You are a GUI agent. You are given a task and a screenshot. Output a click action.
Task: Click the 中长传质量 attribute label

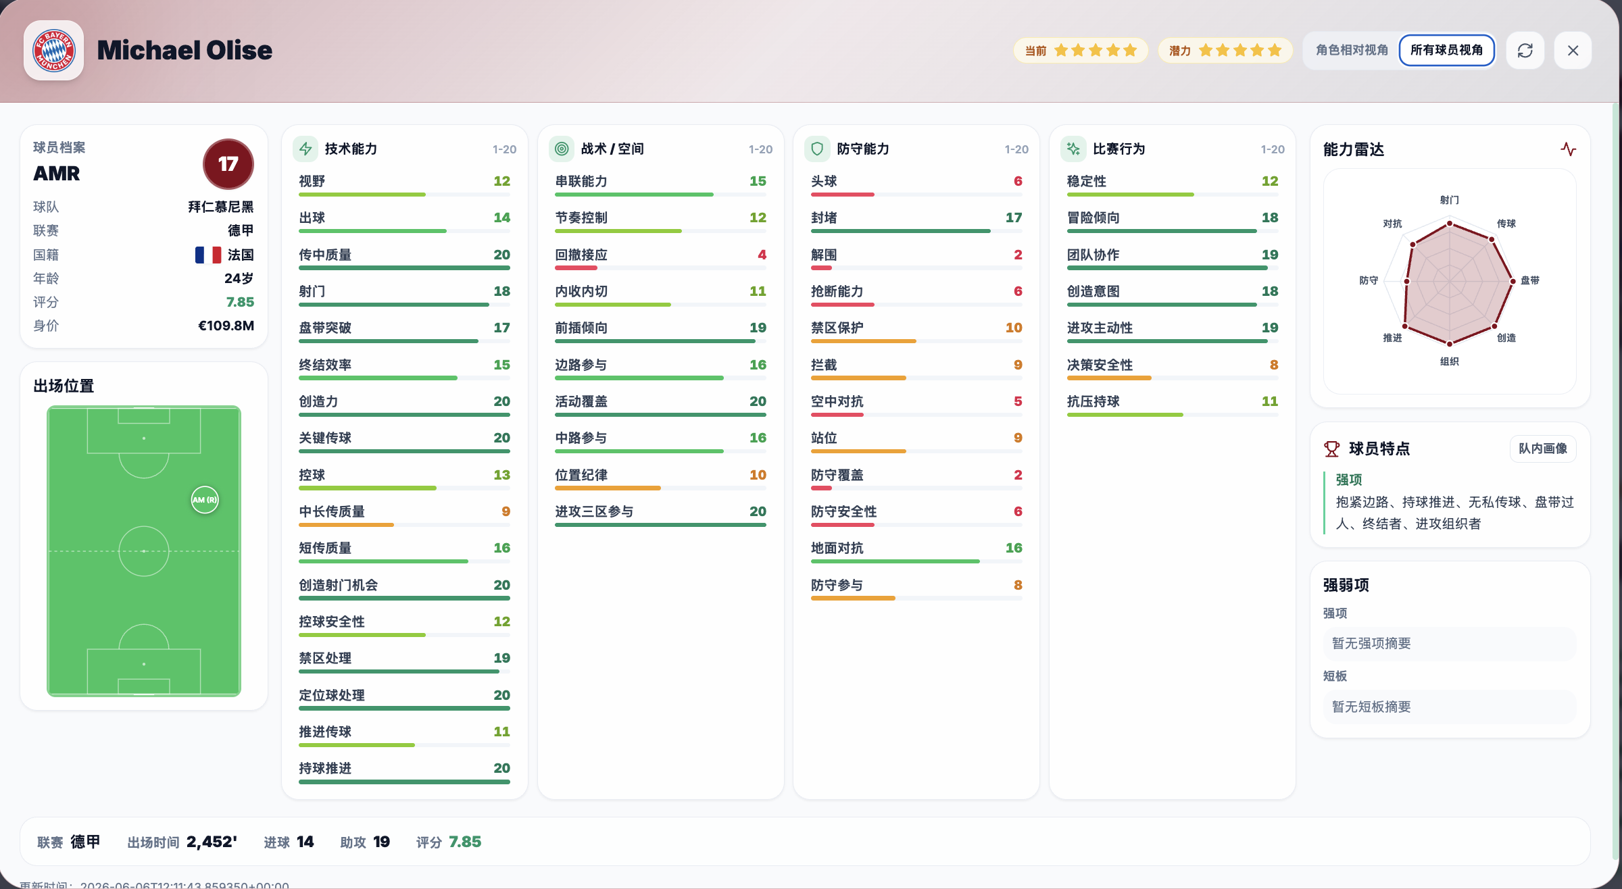pyautogui.click(x=332, y=511)
